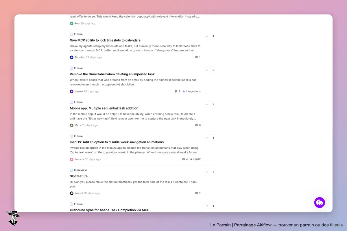This screenshot has width=347, height=231.
Task: Click Future status above the macOS post
Action: coord(76,136)
